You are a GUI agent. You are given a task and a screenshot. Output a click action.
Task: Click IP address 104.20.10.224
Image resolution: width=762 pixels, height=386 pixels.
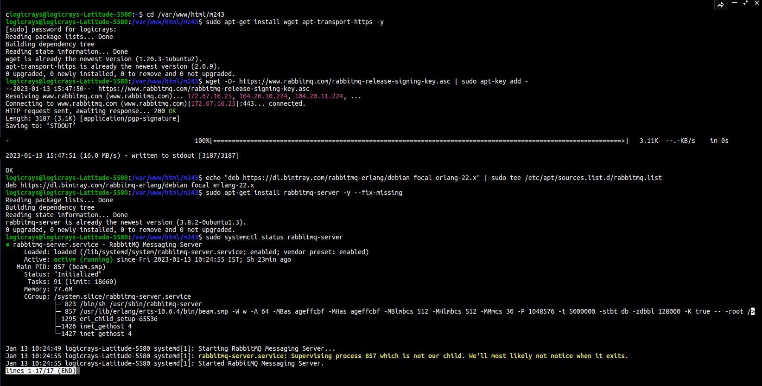pos(263,96)
